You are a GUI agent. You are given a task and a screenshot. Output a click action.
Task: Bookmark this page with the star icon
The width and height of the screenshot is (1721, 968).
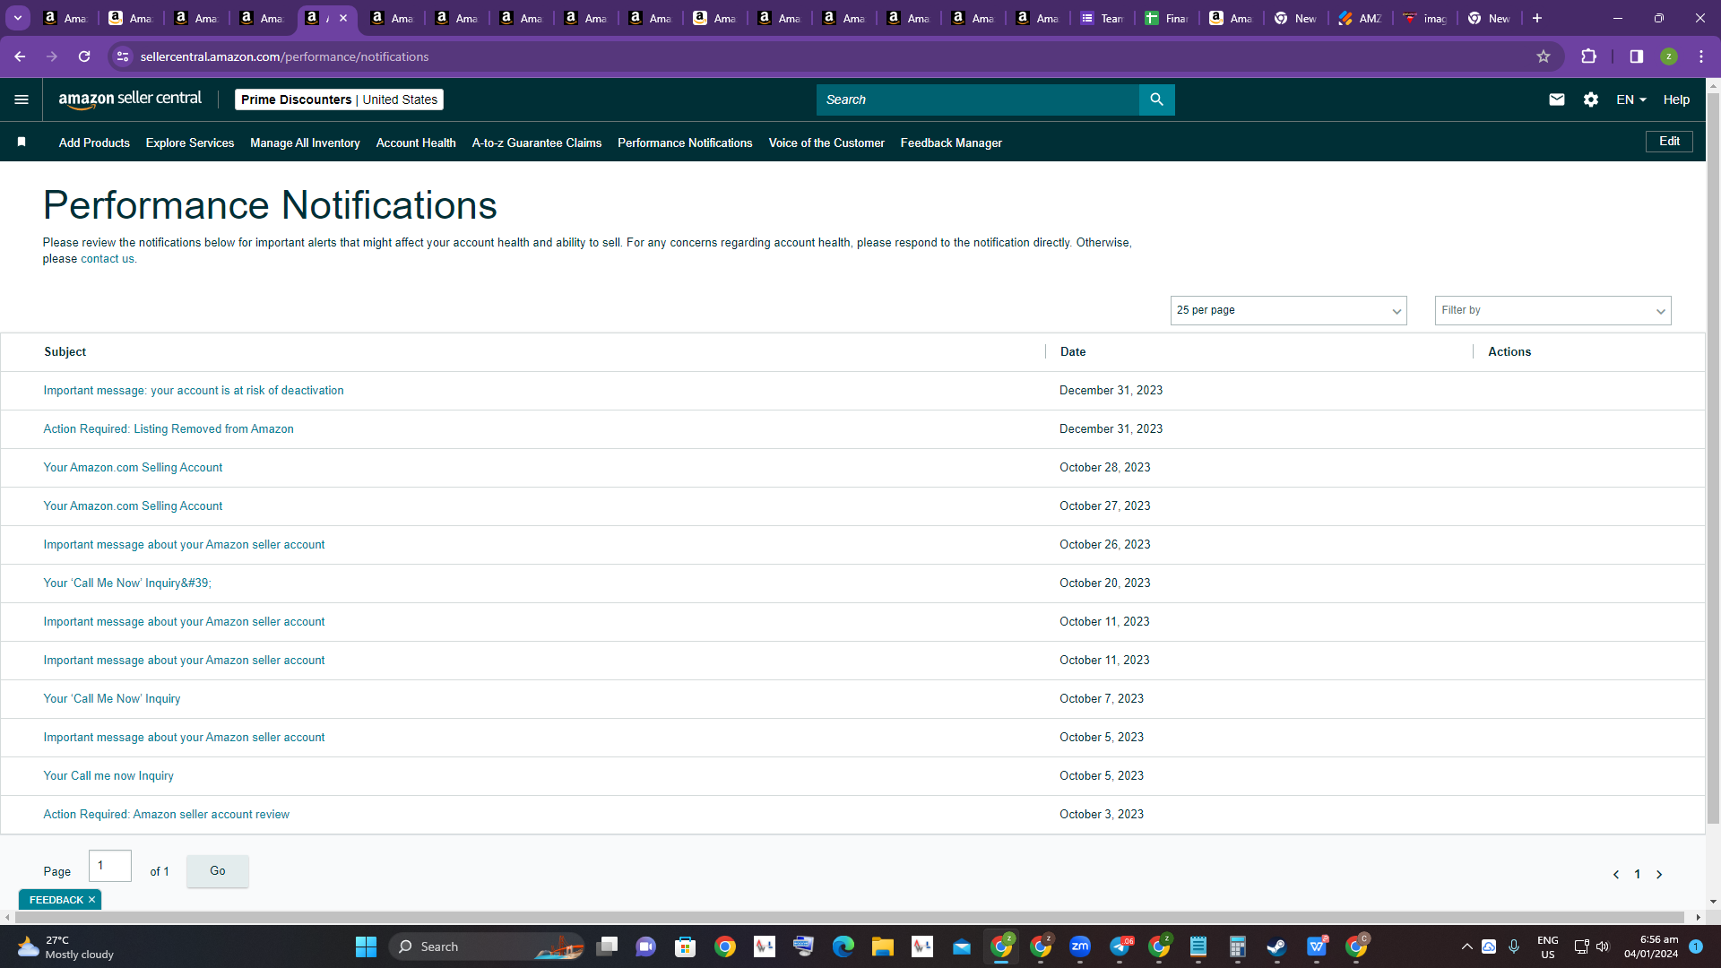tap(1544, 56)
